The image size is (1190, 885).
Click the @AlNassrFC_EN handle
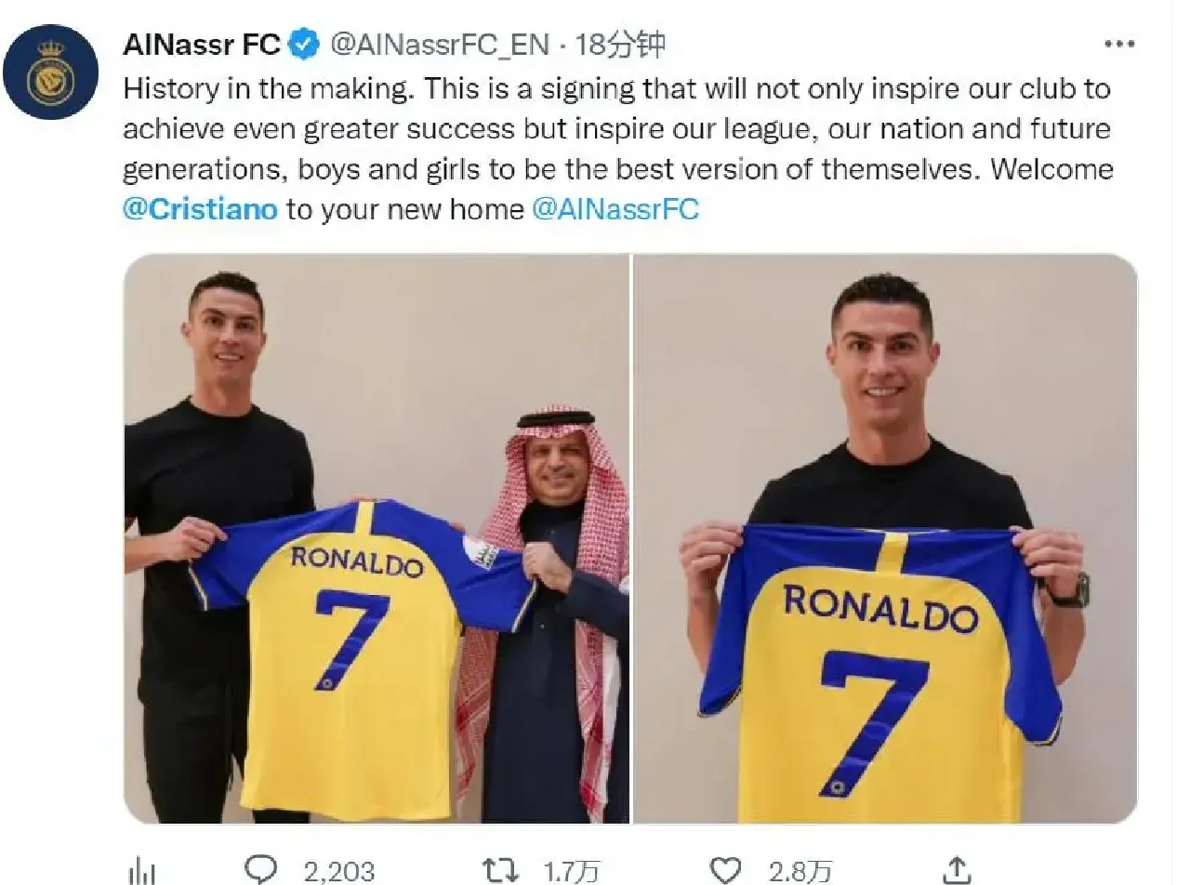440,44
